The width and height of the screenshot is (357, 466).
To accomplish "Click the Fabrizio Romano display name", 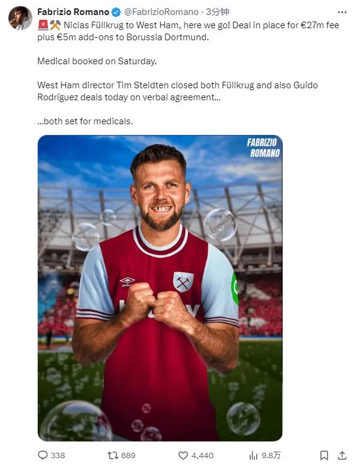I will (x=73, y=12).
